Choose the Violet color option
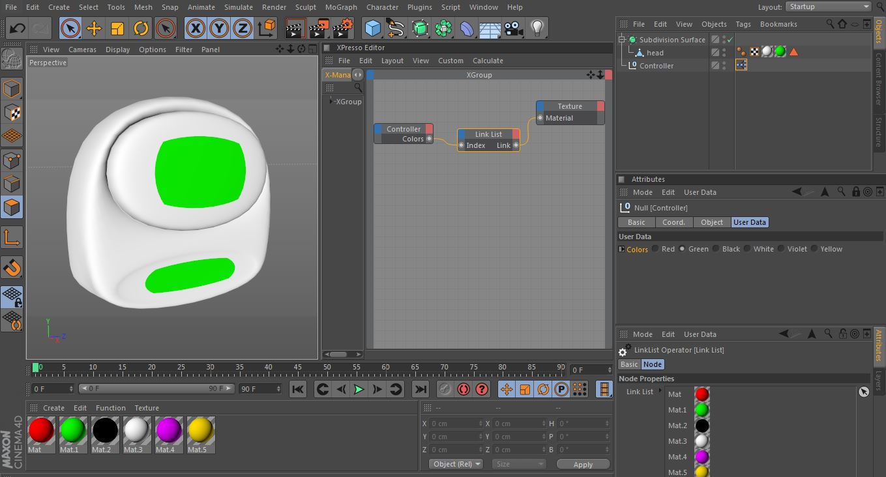 pyautogui.click(x=781, y=249)
